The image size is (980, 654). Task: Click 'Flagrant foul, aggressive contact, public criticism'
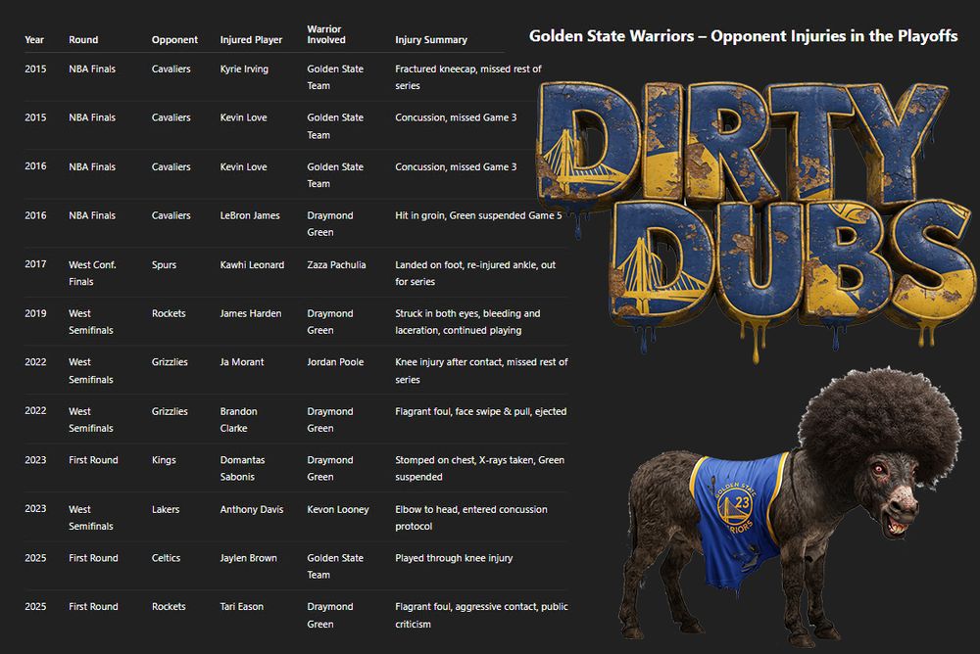coord(481,615)
